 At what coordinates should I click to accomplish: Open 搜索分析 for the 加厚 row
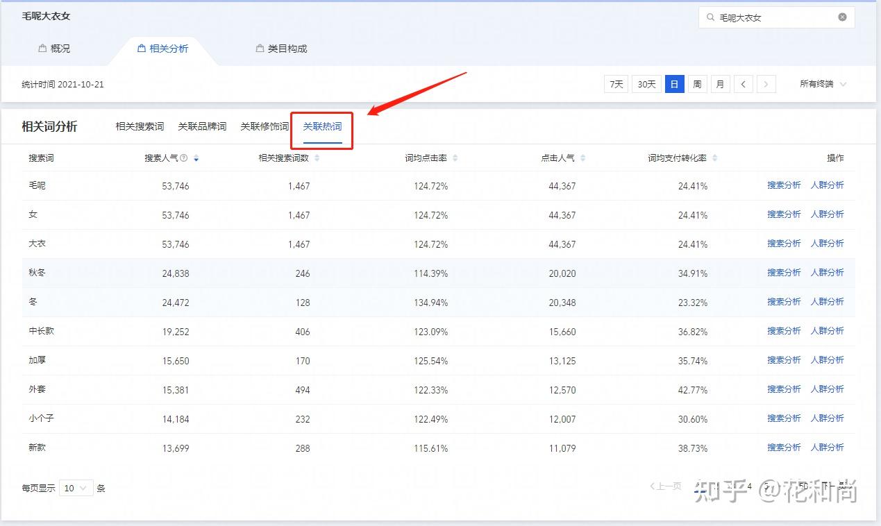coord(784,360)
